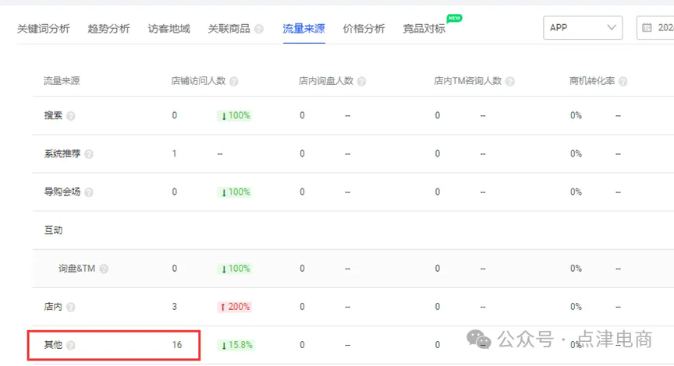
Task: Click the ↓100% badge in 导购会场 row
Action: point(235,192)
